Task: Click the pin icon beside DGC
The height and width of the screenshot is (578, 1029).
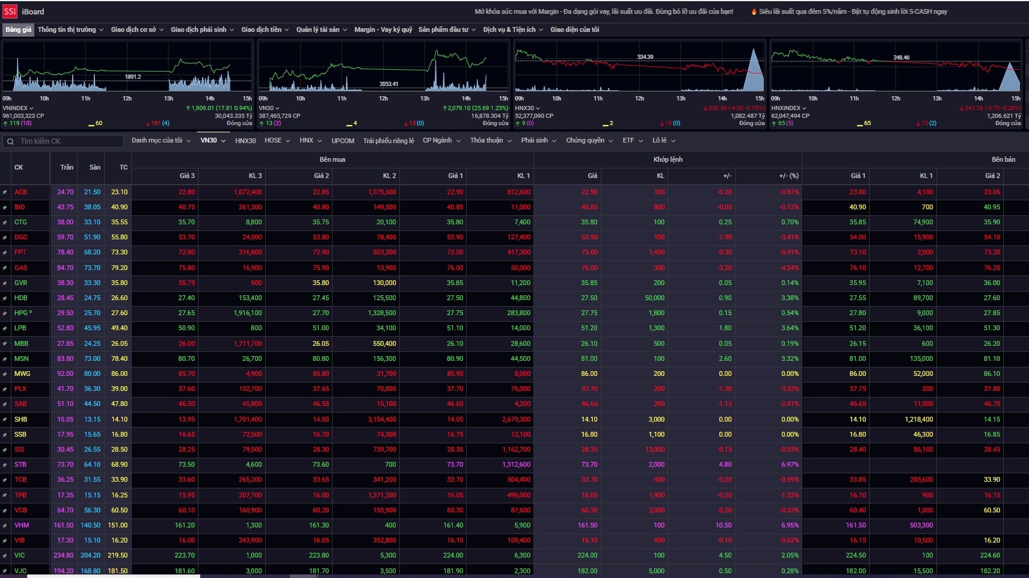Action: [x=5, y=238]
